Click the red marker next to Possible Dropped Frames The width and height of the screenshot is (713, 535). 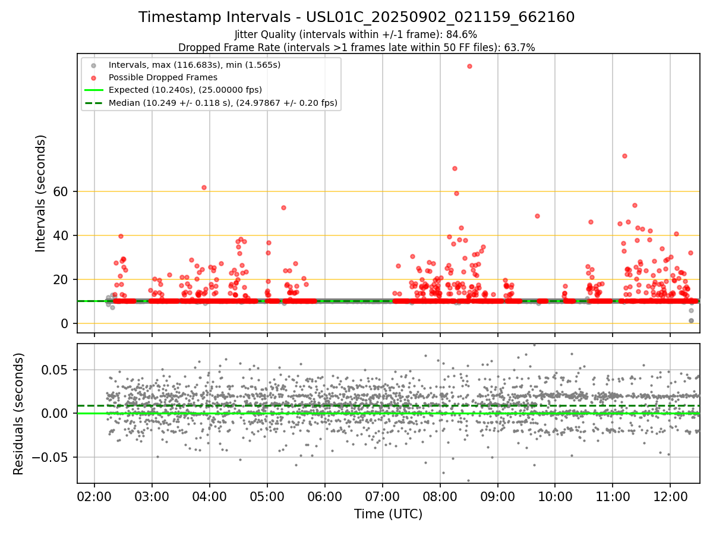[94, 77]
